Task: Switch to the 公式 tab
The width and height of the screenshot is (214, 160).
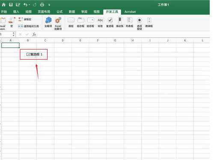Action: pyautogui.click(x=59, y=12)
